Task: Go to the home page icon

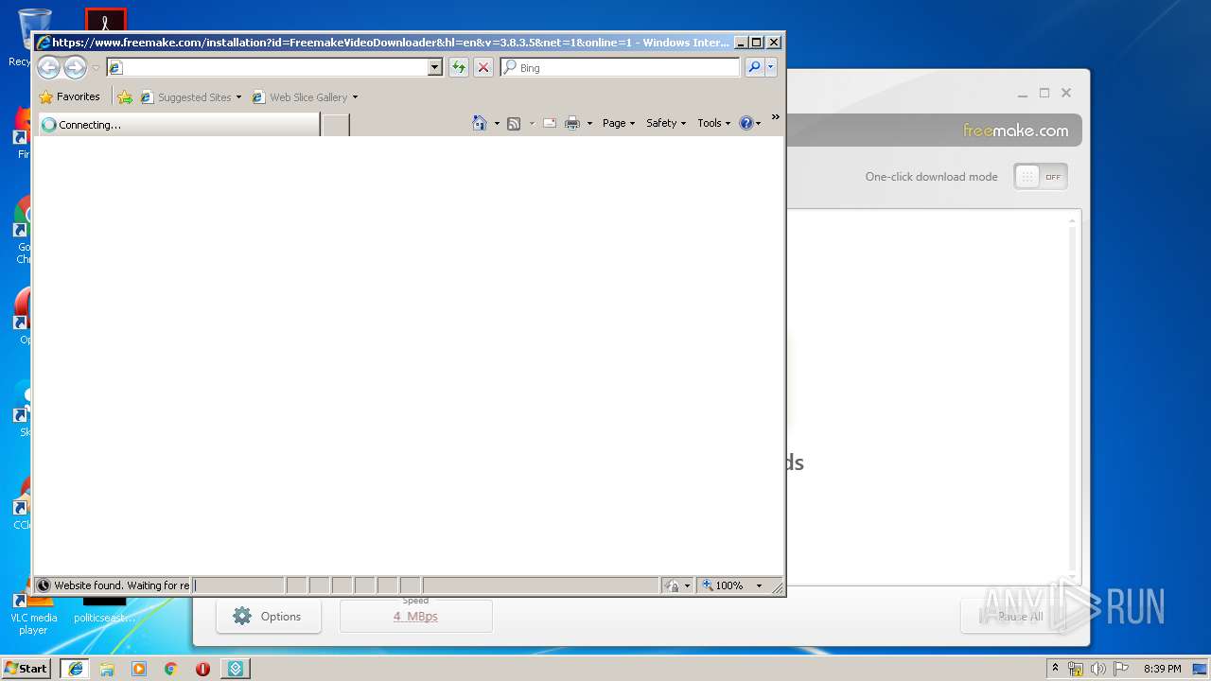Action: point(480,123)
